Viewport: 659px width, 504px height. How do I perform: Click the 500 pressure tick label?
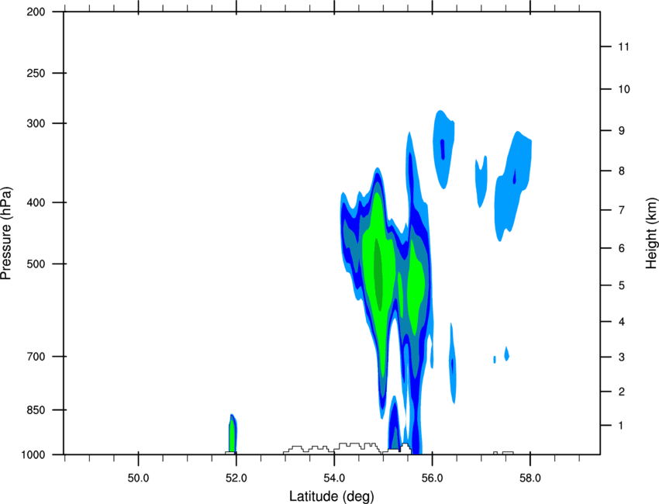click(x=36, y=264)
